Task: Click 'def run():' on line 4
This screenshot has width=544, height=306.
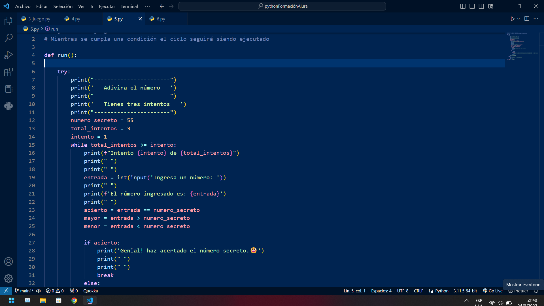Action: tap(61, 55)
